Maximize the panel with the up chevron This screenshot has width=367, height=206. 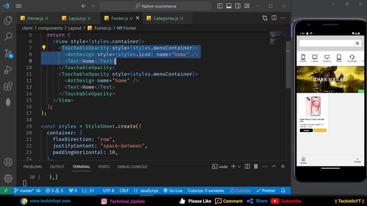[274, 167]
